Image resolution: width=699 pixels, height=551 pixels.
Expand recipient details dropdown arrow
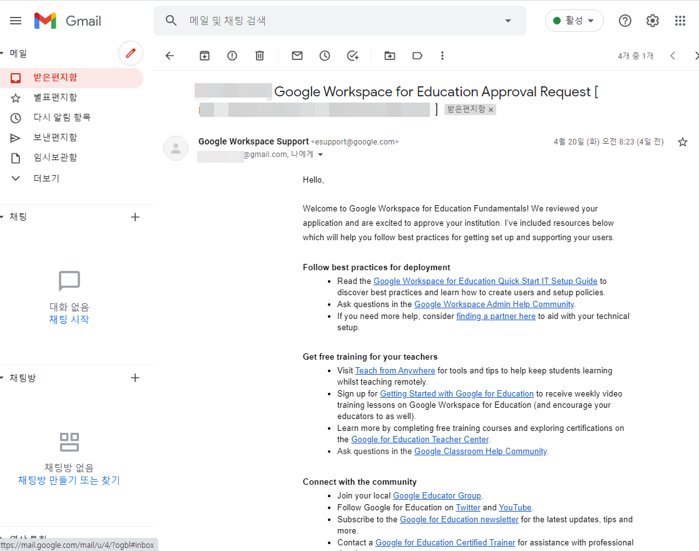coord(320,154)
